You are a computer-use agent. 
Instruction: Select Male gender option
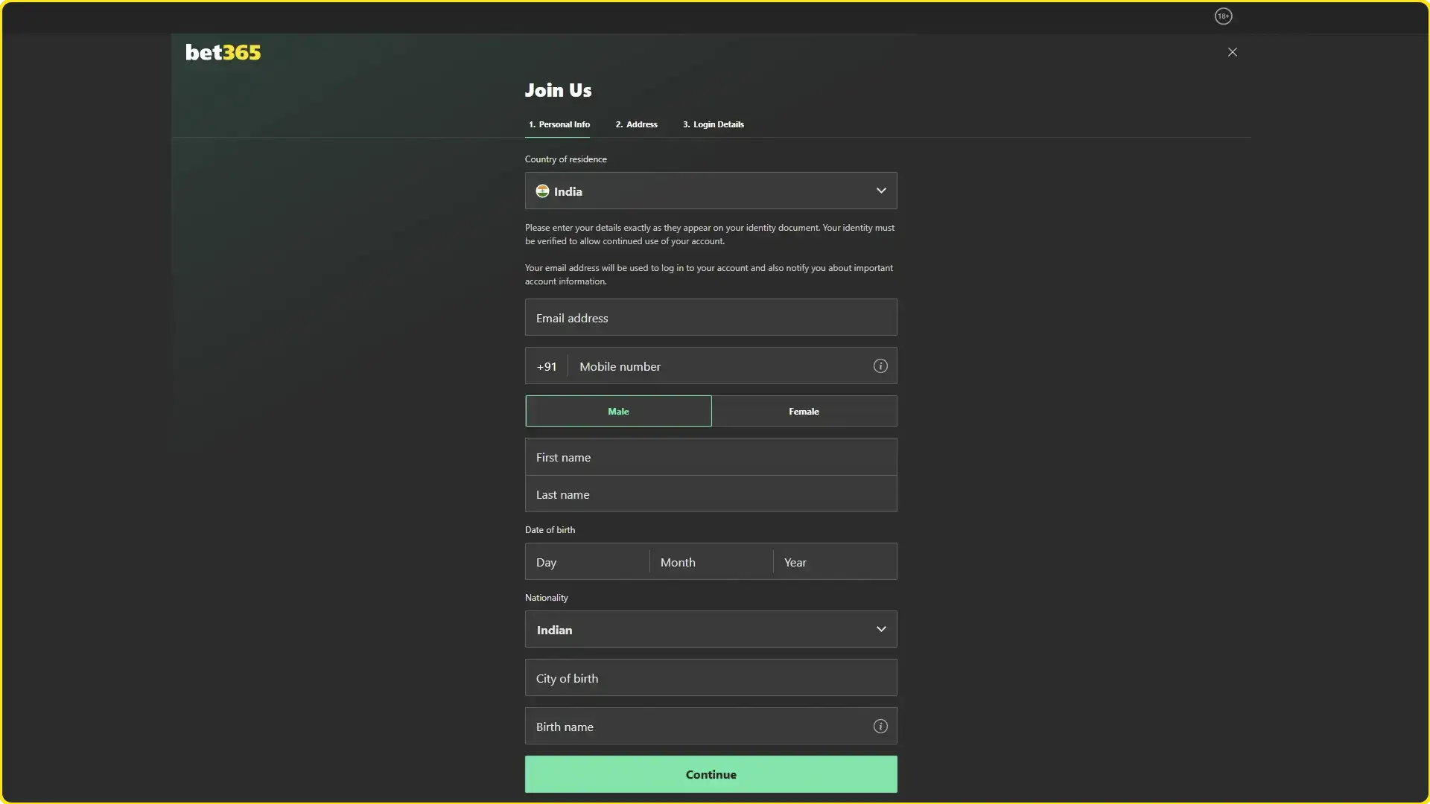pos(618,411)
